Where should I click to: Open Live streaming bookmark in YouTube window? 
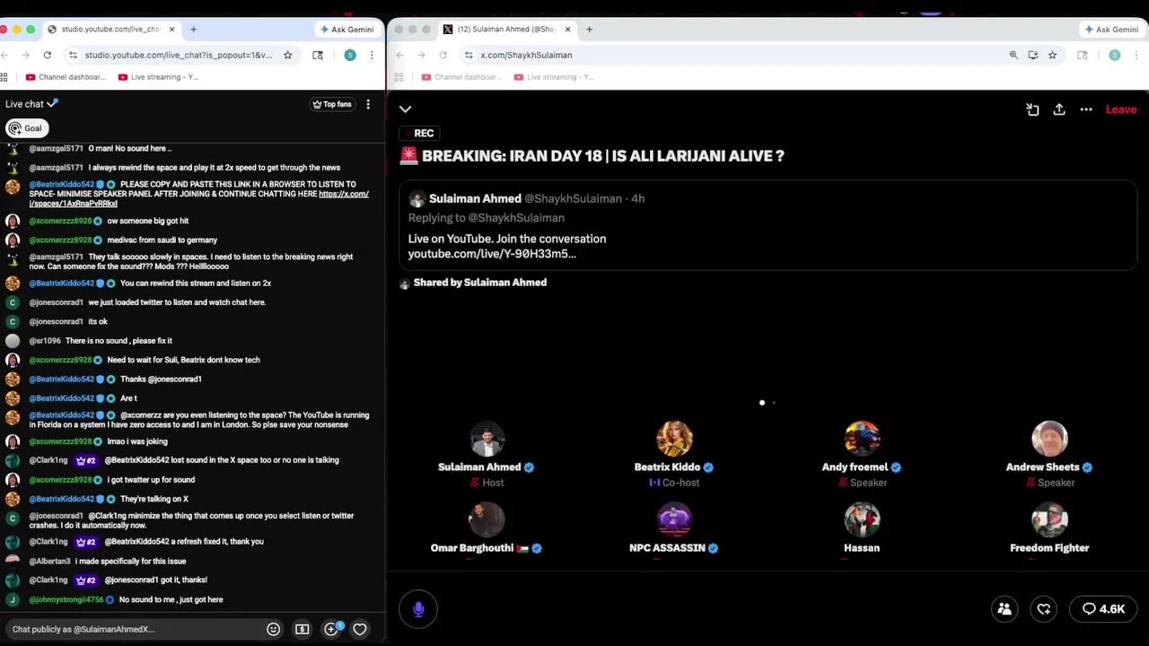tap(158, 77)
